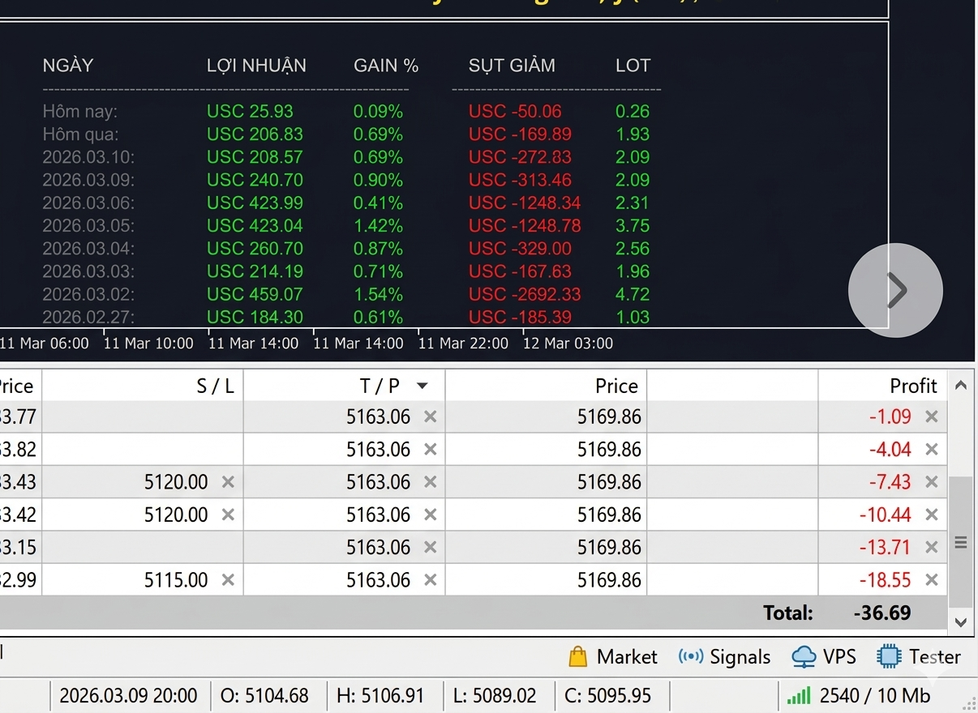Click the scrollbar down arrow
Screen dimensions: 978x713
pos(961,622)
